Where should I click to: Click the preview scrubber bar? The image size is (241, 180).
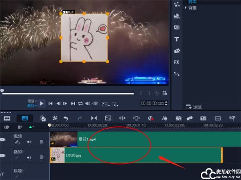[68, 94]
